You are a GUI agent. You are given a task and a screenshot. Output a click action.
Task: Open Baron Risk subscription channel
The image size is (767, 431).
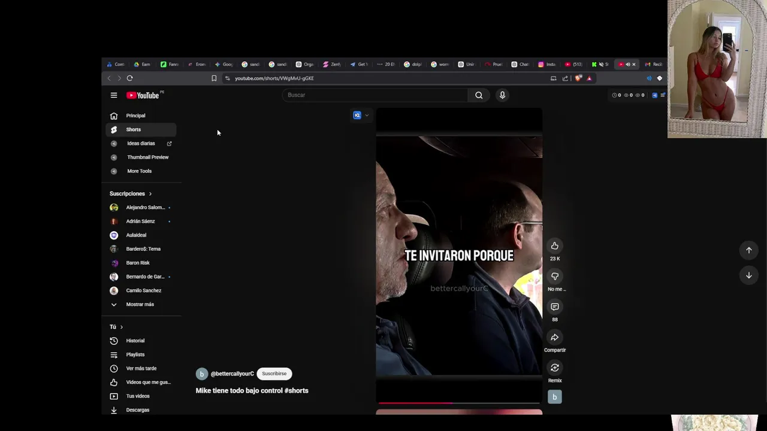click(141, 263)
